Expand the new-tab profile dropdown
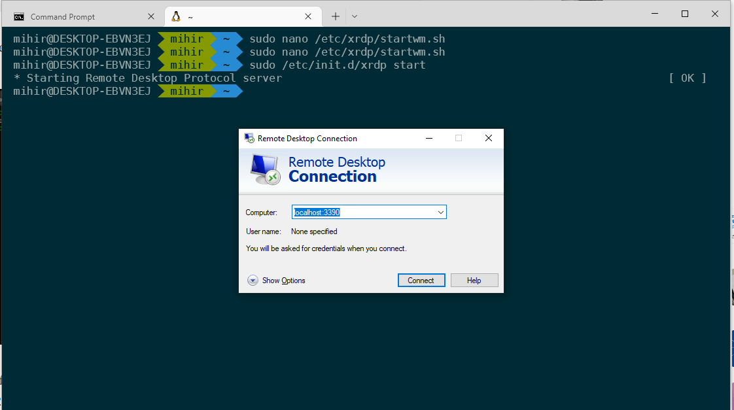 pyautogui.click(x=355, y=16)
